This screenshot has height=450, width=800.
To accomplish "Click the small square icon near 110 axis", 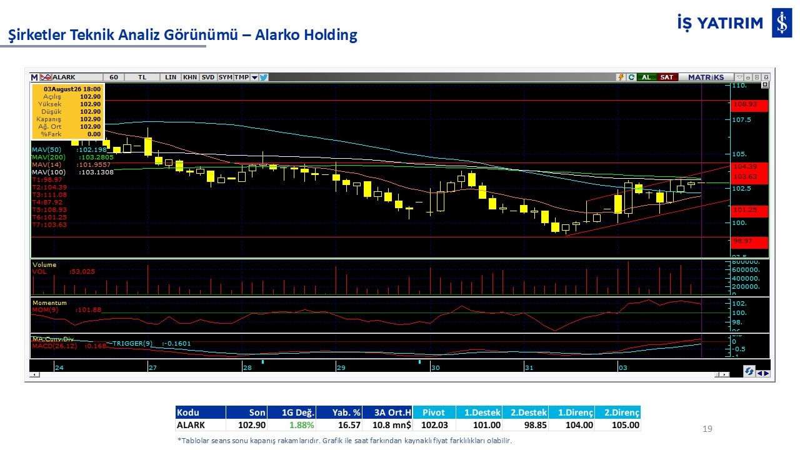I will (766, 84).
